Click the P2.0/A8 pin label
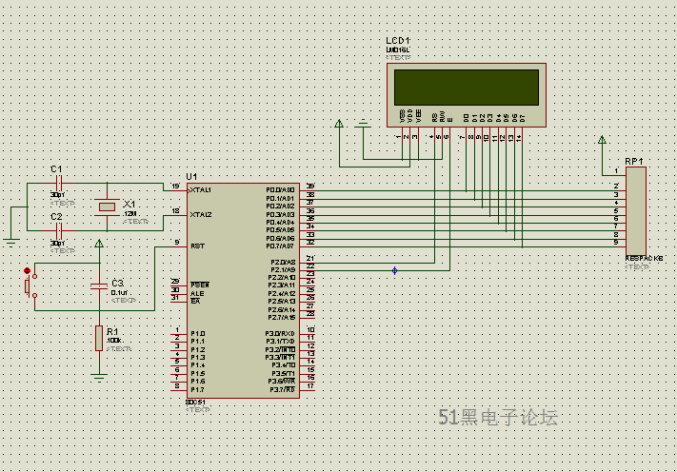Screen dimensions: 677x472 coord(283,262)
